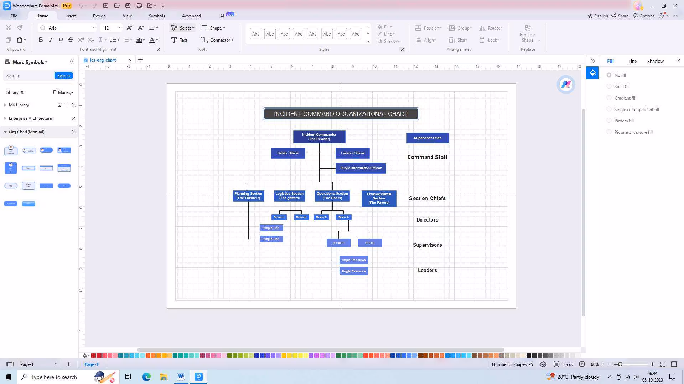Select the Text tool

pyautogui.click(x=179, y=40)
